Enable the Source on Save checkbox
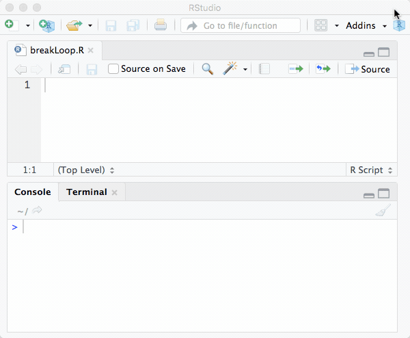The image size is (410, 338). coord(113,69)
